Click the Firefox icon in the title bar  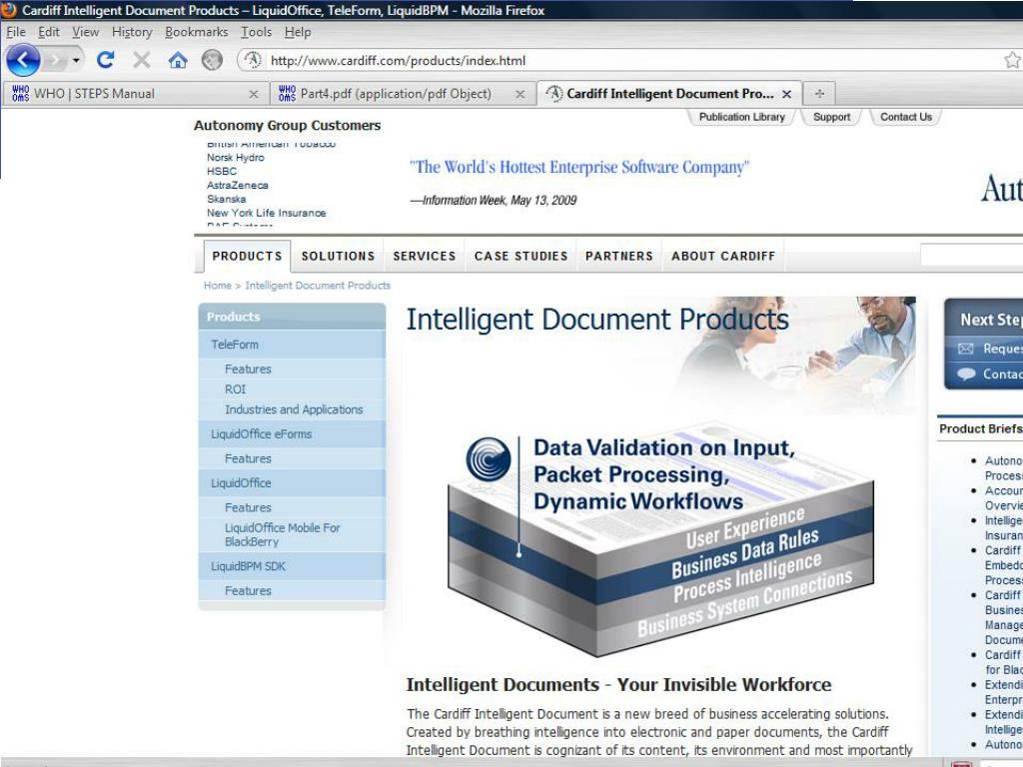coord(8,10)
